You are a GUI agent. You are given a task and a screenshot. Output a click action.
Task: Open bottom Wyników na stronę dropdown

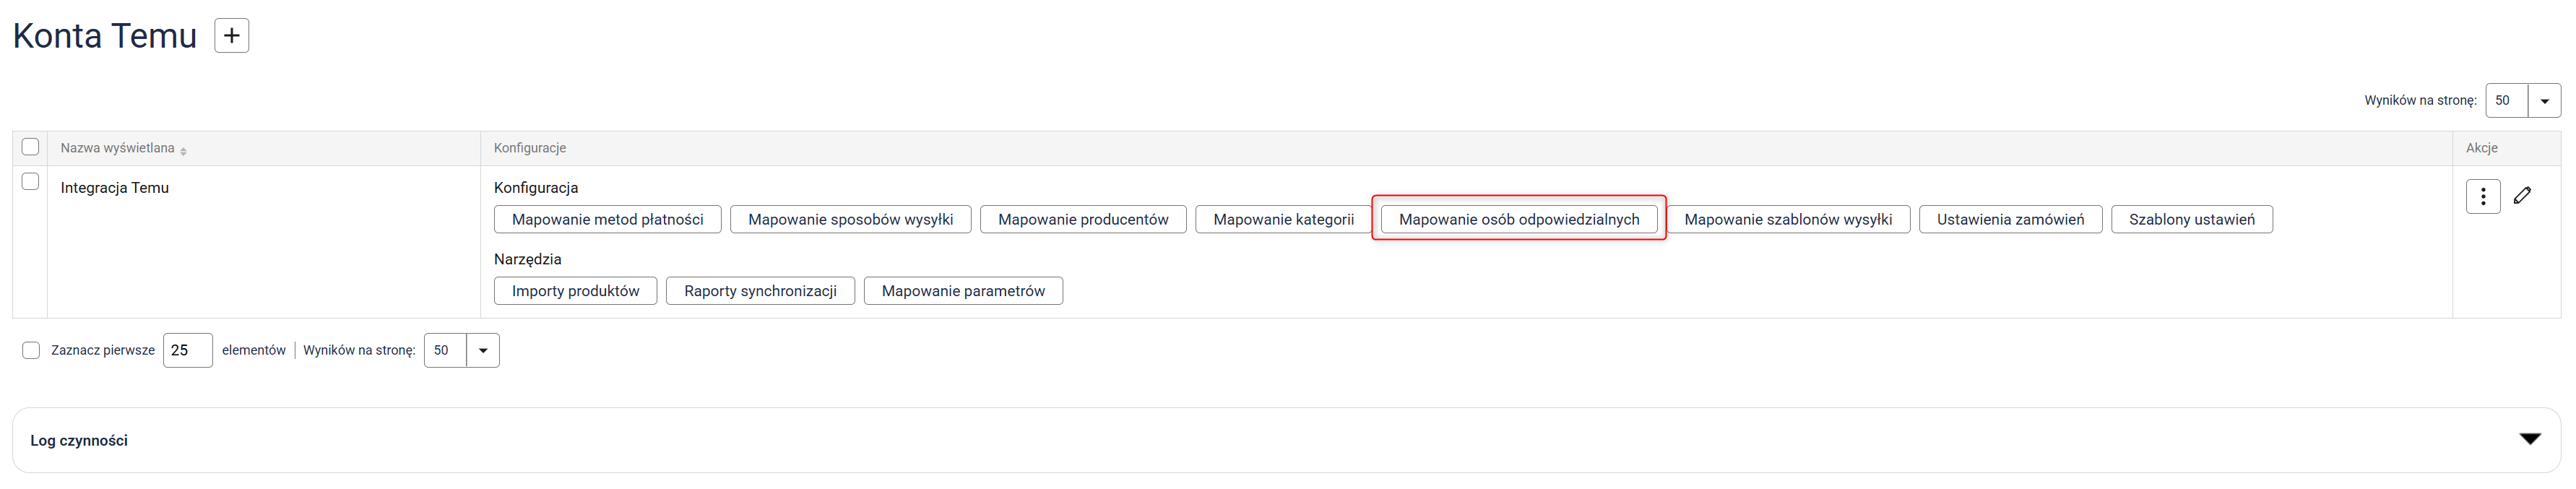pos(482,351)
